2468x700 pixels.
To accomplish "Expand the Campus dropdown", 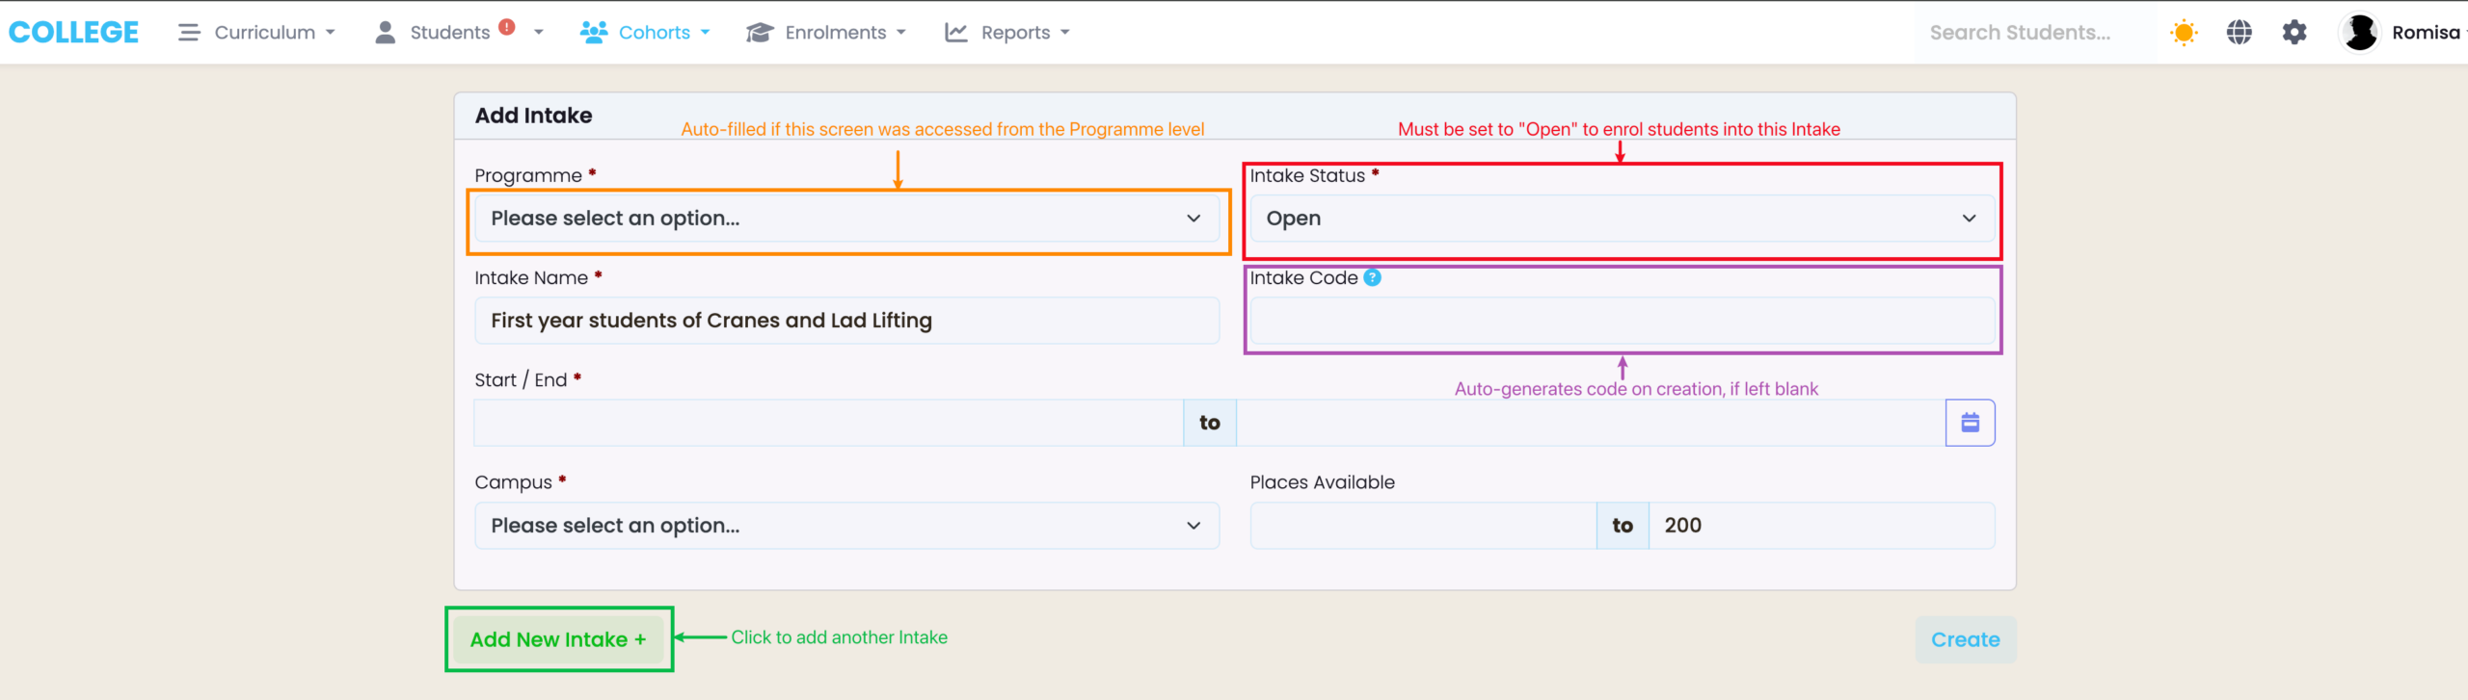I will pyautogui.click(x=846, y=526).
